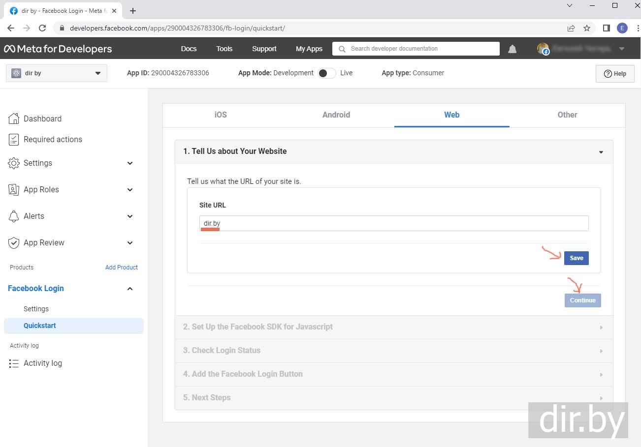Click the Save button for Site URL
This screenshot has width=641, height=447.
coord(576,258)
